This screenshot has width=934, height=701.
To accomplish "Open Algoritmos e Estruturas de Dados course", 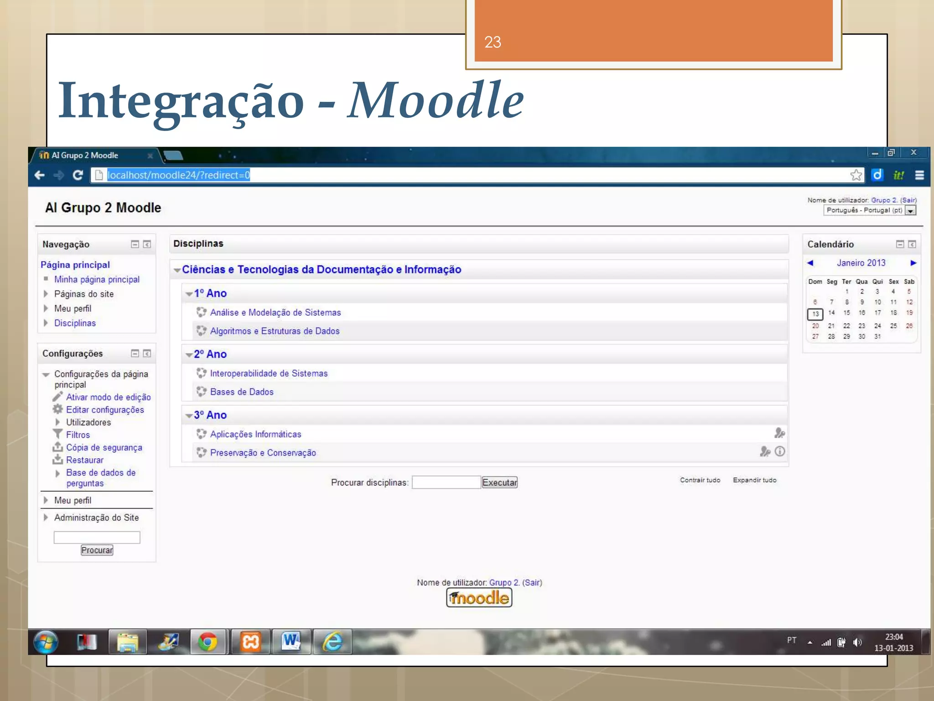I will [275, 331].
